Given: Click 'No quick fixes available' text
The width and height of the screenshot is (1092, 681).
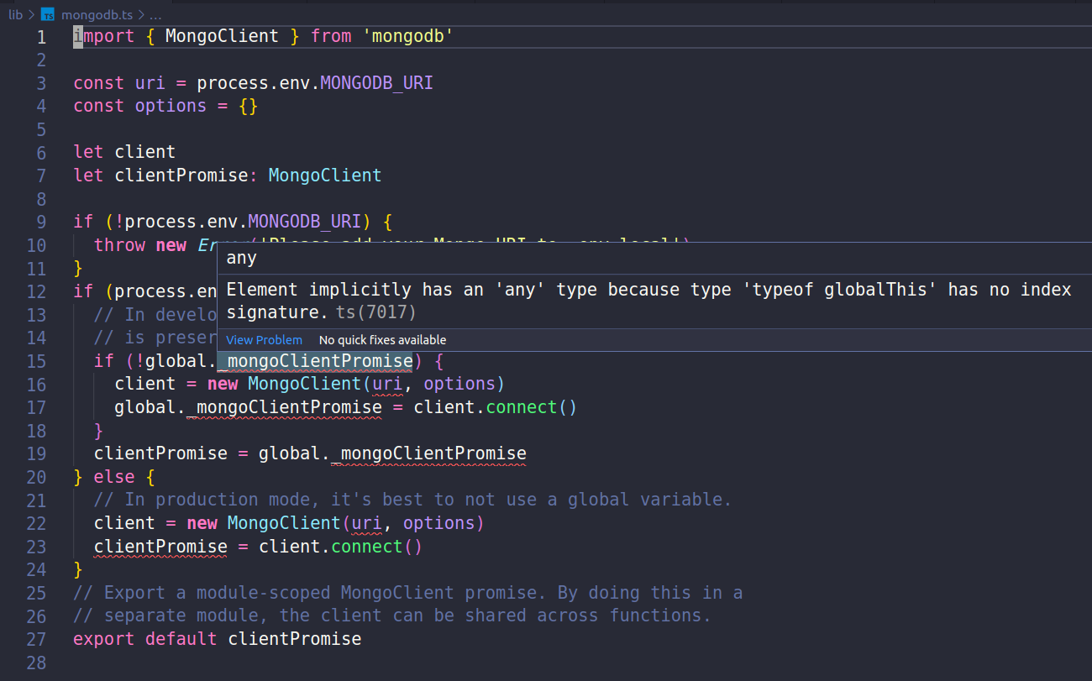Looking at the screenshot, I should (382, 340).
